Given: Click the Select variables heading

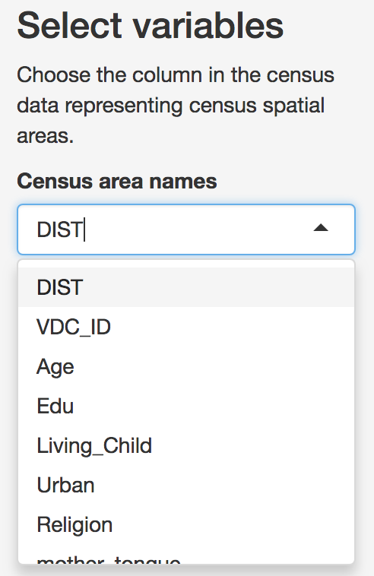Looking at the screenshot, I should (x=150, y=25).
